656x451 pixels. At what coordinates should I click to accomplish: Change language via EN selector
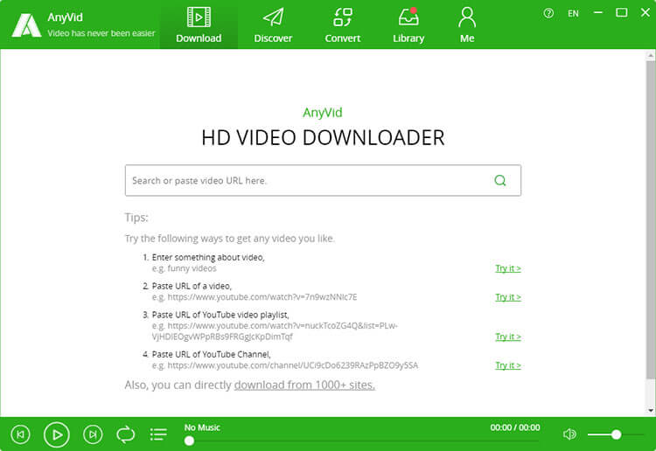coord(573,13)
